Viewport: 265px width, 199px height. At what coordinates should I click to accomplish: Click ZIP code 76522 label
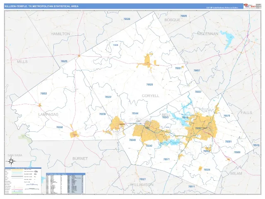click(x=108, y=97)
